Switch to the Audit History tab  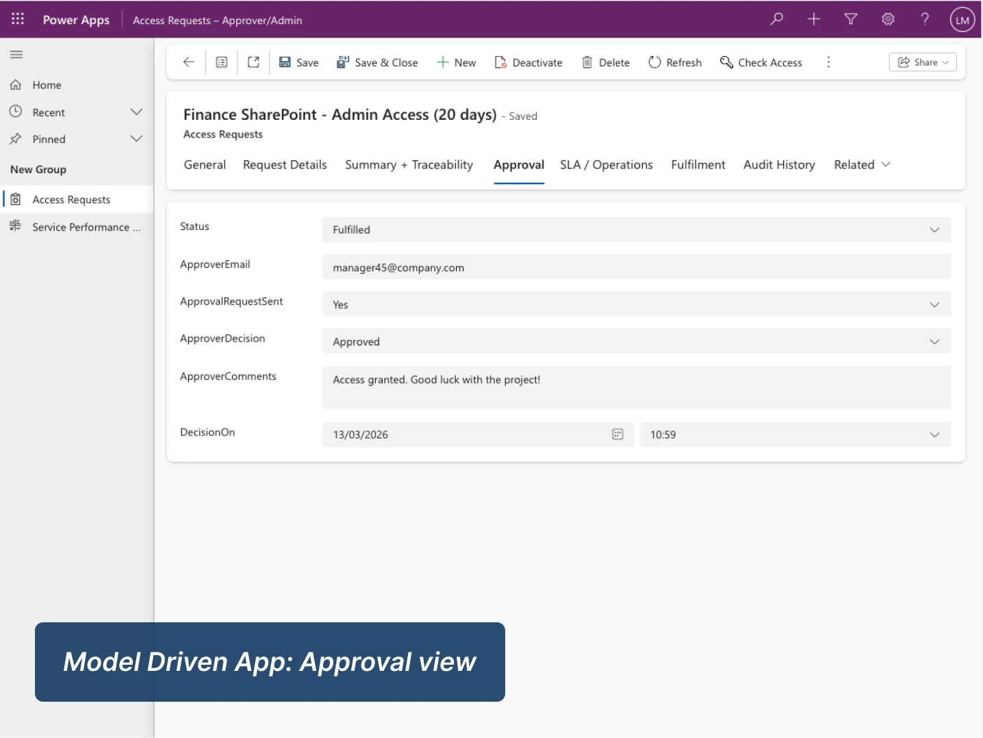[779, 164]
